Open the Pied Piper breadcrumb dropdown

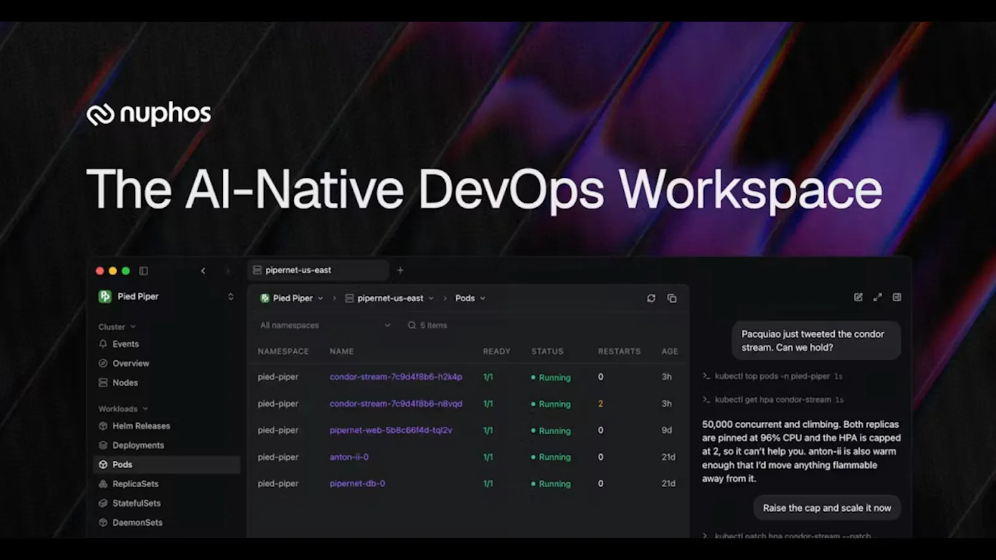pyautogui.click(x=291, y=298)
